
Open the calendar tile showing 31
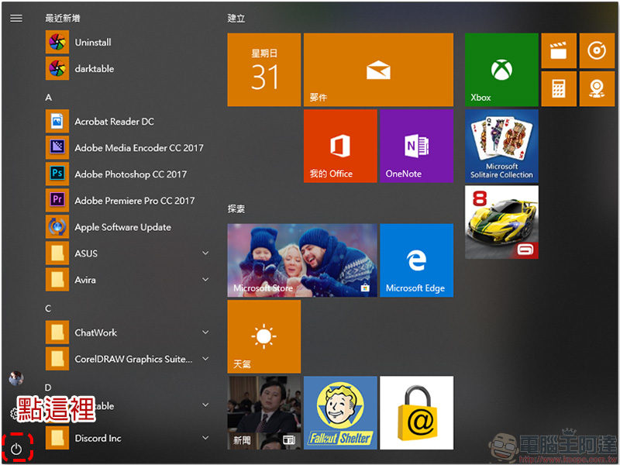tap(264, 70)
